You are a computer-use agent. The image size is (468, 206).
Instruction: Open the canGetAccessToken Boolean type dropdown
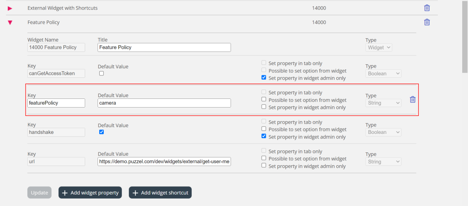(383, 73)
